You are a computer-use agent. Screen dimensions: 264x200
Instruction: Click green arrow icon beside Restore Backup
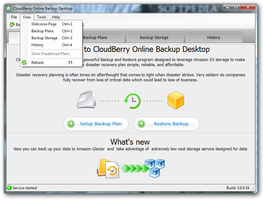141,124
